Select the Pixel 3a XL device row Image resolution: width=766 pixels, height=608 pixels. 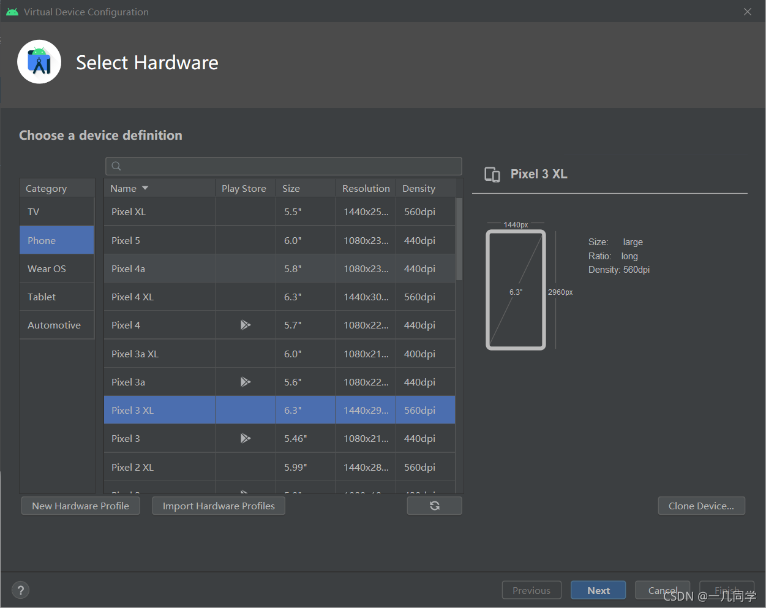pos(280,354)
